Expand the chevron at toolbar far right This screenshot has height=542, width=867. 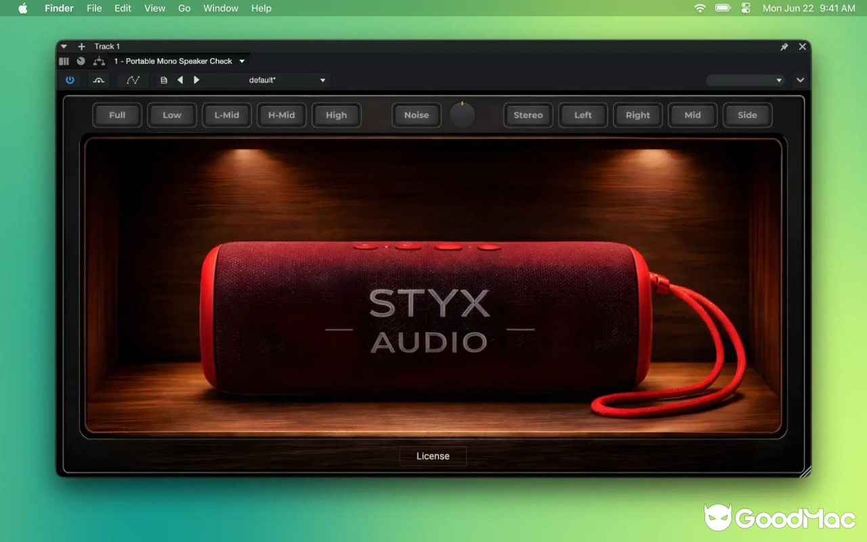800,80
